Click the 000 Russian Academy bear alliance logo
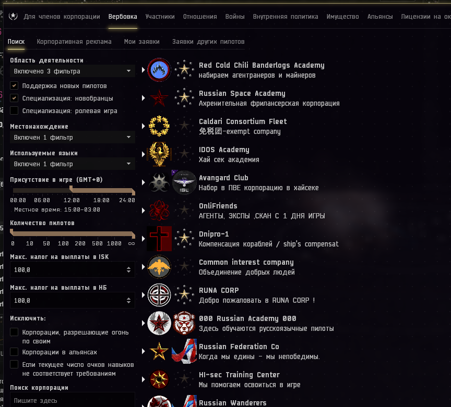Screen dimensions: 451x407 tap(184, 323)
